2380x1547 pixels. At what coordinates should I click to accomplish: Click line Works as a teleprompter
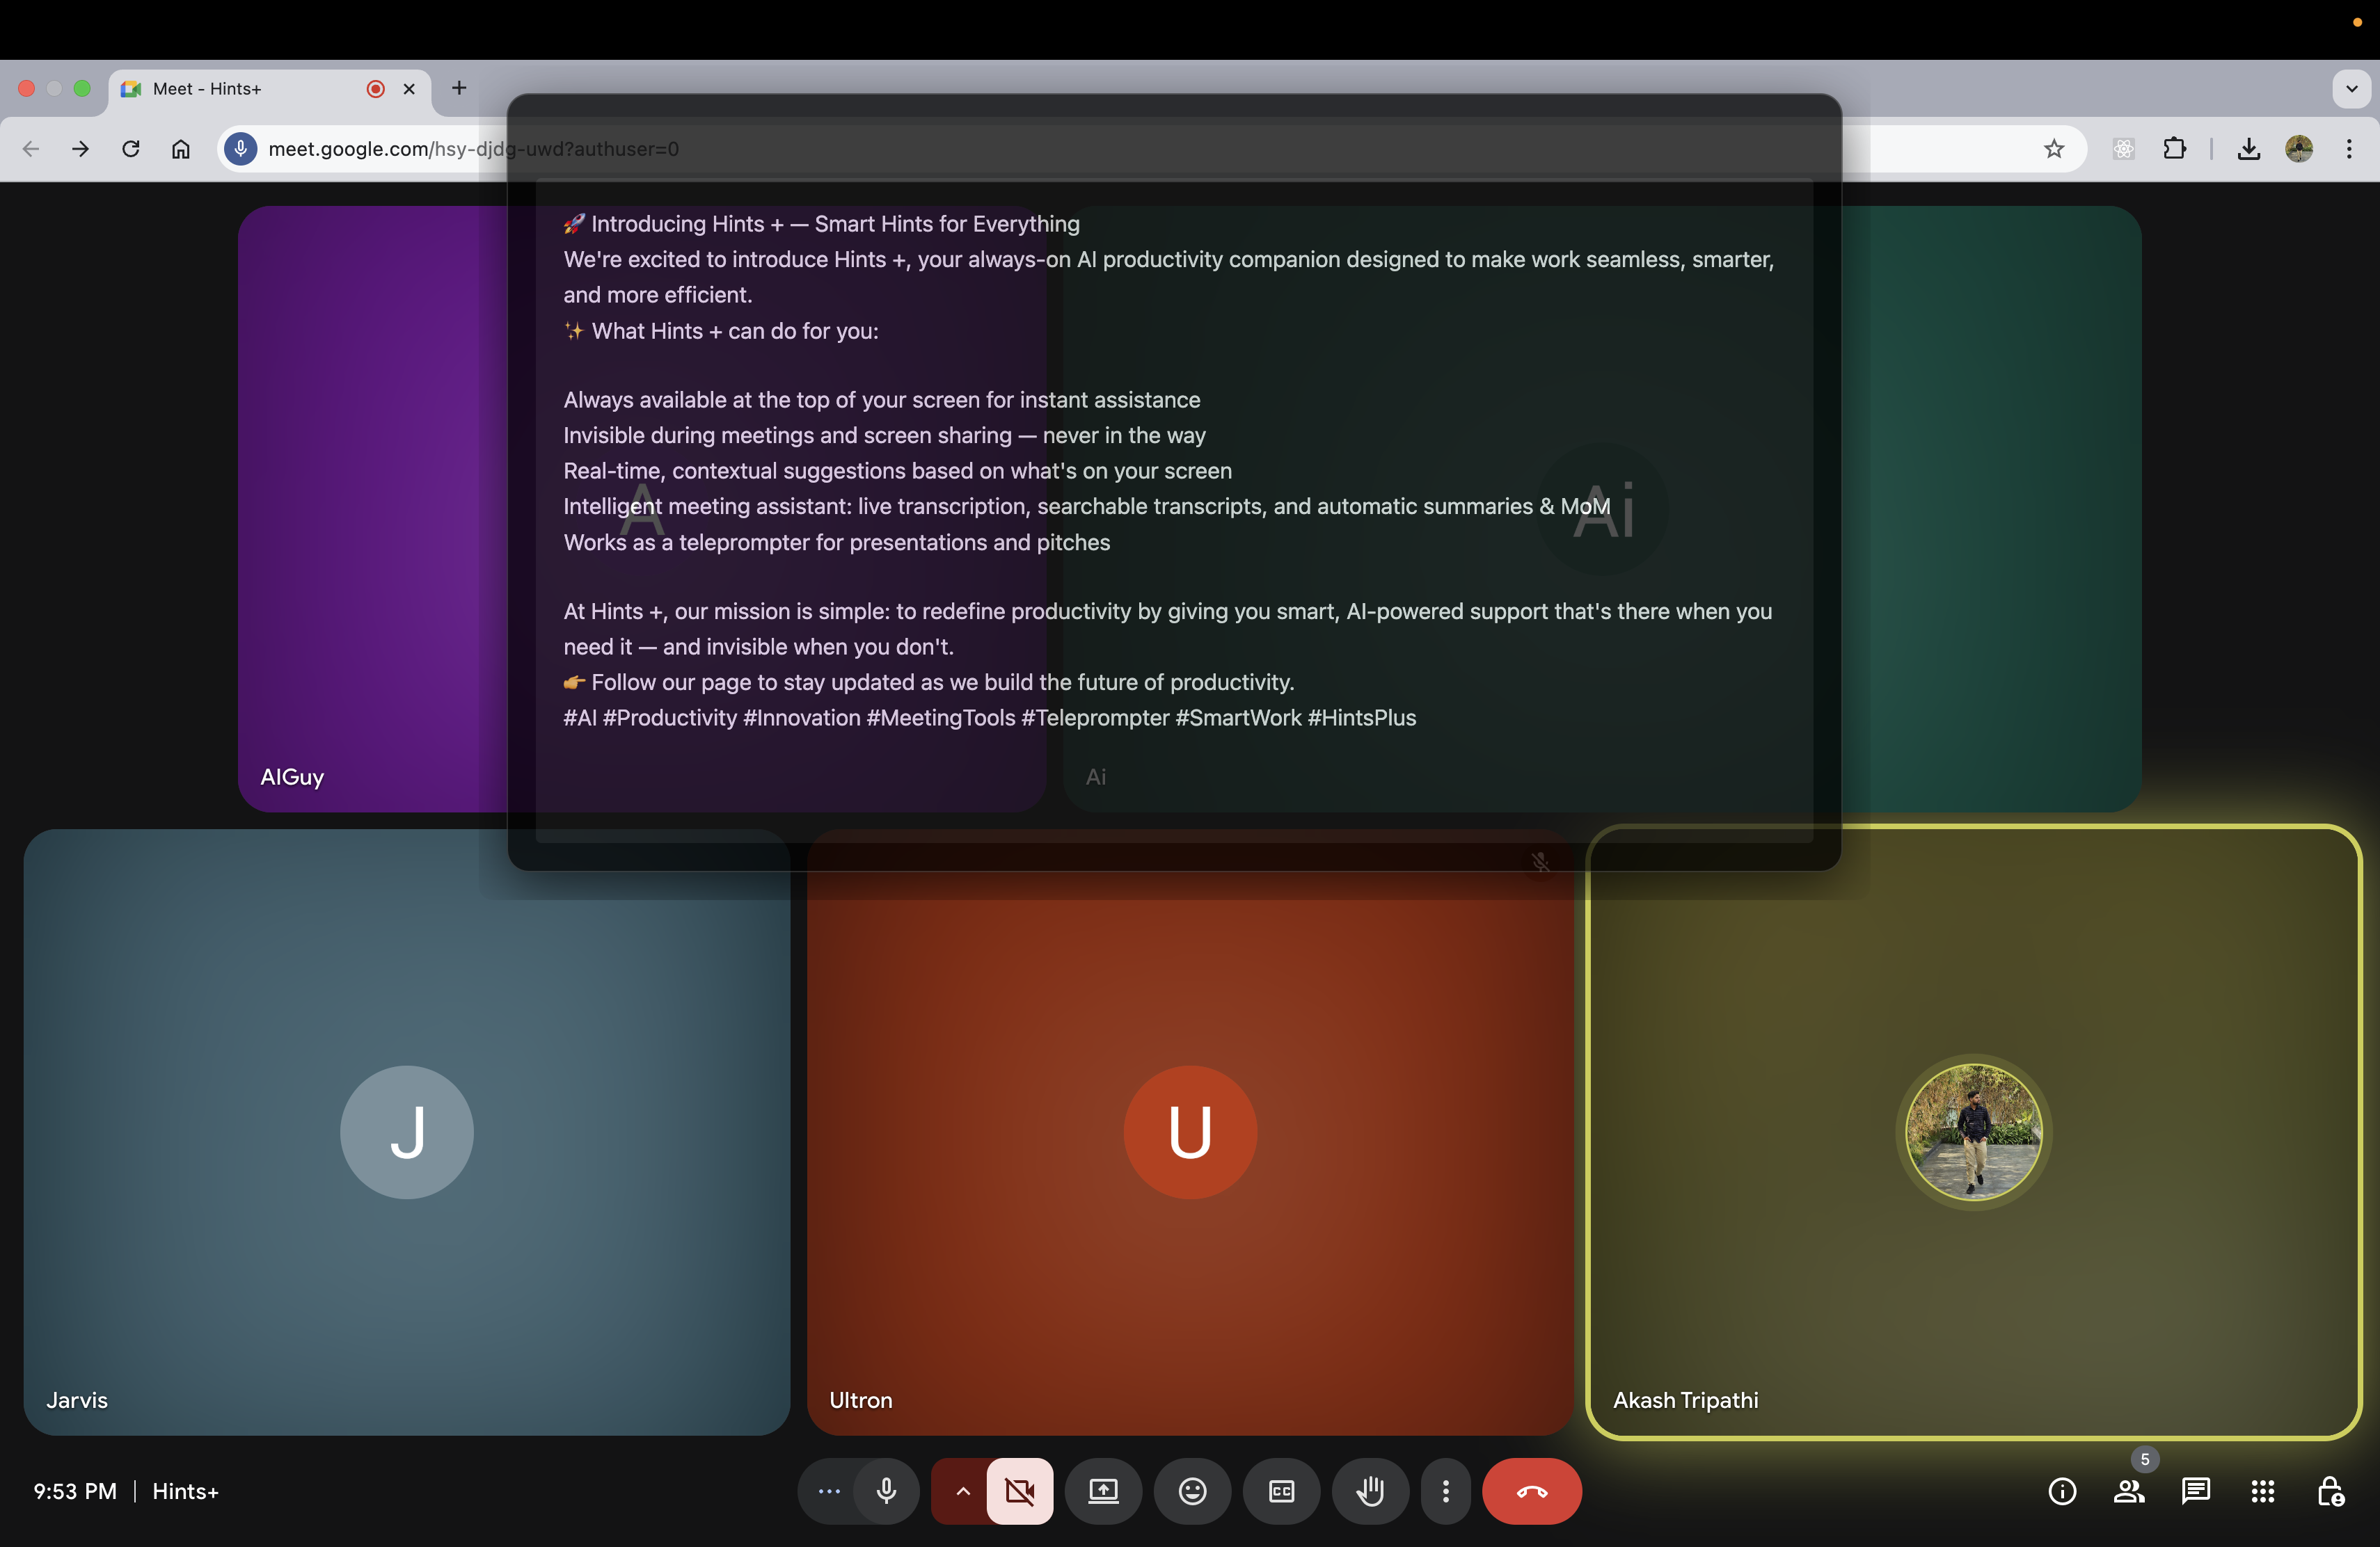pos(836,542)
